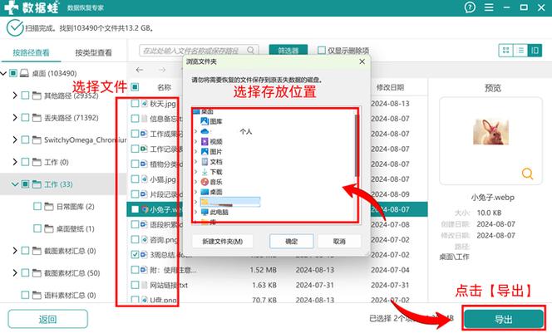Go forward with the right arrow
The width and height of the screenshot is (552, 333).
[161, 70]
